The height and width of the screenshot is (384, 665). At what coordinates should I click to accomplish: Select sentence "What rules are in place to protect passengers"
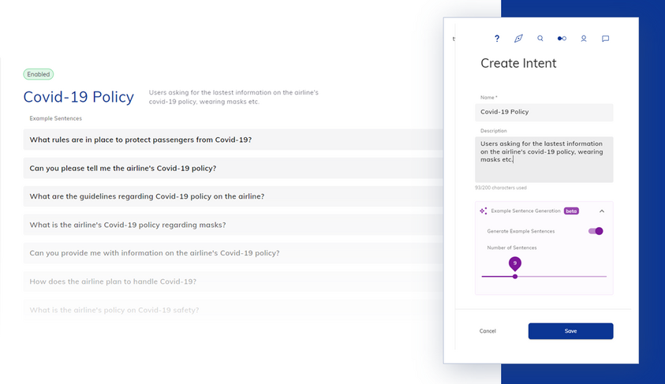(233, 140)
